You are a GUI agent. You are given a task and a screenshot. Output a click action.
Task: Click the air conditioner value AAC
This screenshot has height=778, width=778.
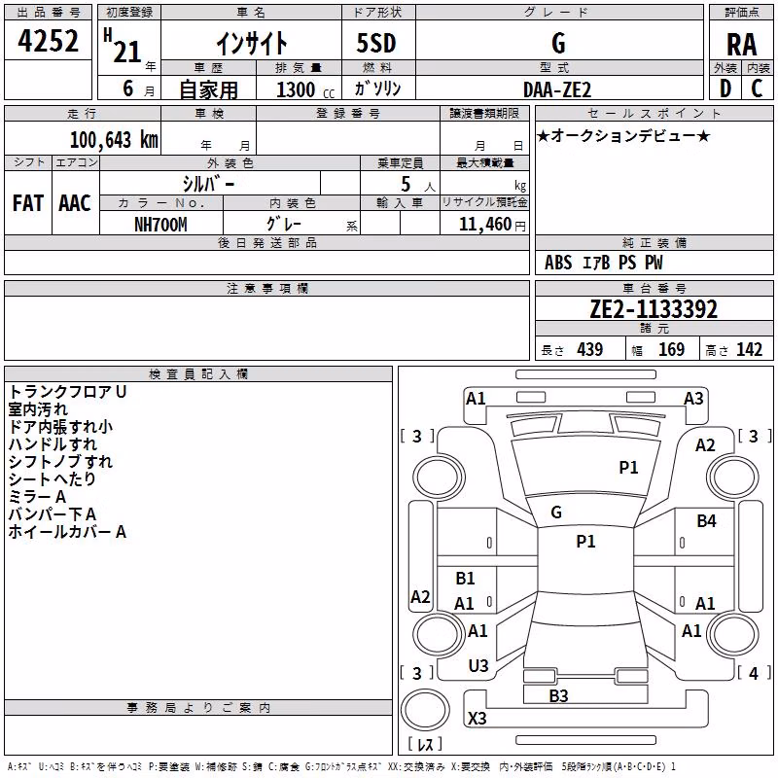[x=75, y=203]
